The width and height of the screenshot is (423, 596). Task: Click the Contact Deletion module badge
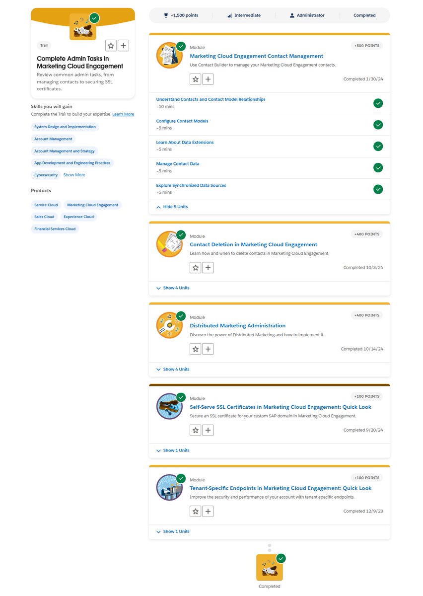point(169,244)
